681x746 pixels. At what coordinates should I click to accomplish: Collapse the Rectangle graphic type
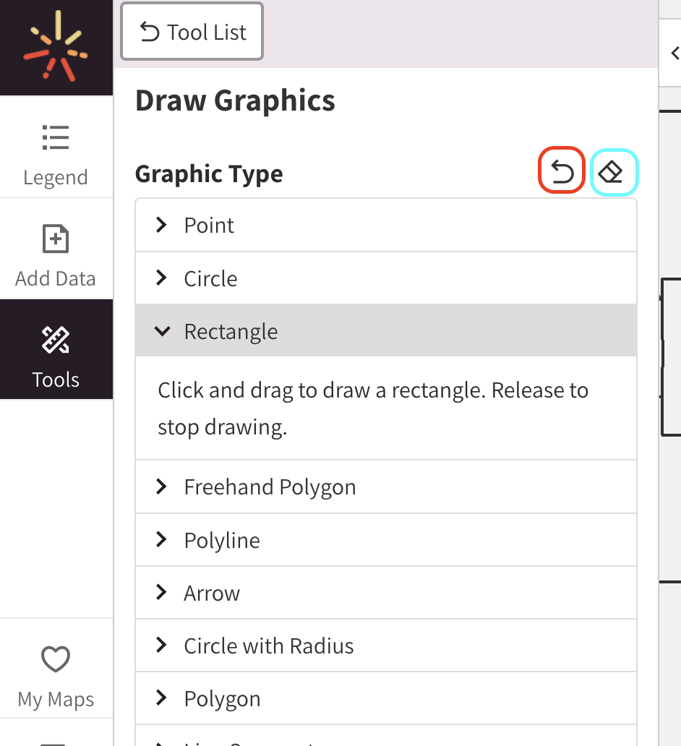point(231,331)
